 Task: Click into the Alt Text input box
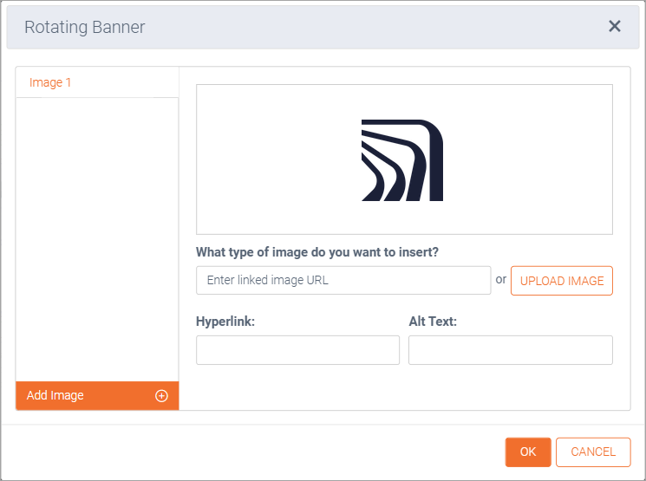(510, 350)
